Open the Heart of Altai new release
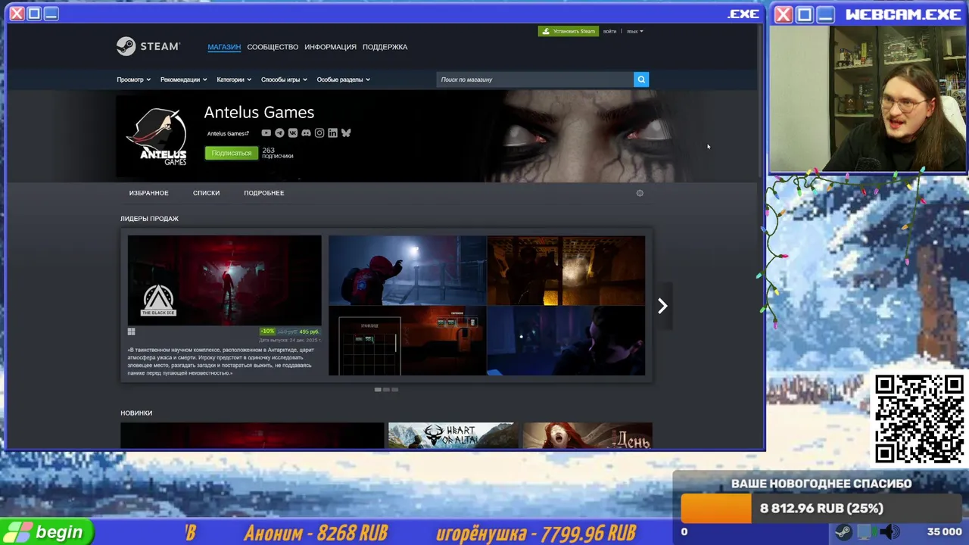The image size is (969, 545). coord(453,435)
